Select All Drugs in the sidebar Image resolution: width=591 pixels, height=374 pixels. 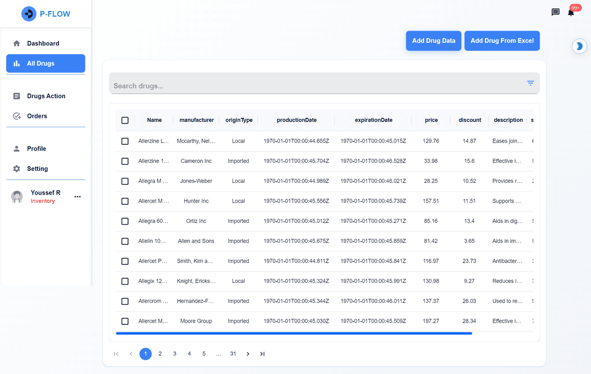point(46,63)
